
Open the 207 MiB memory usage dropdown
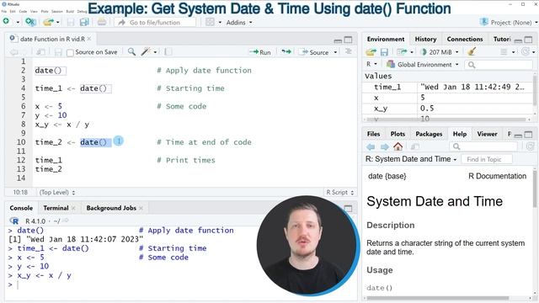(440, 52)
